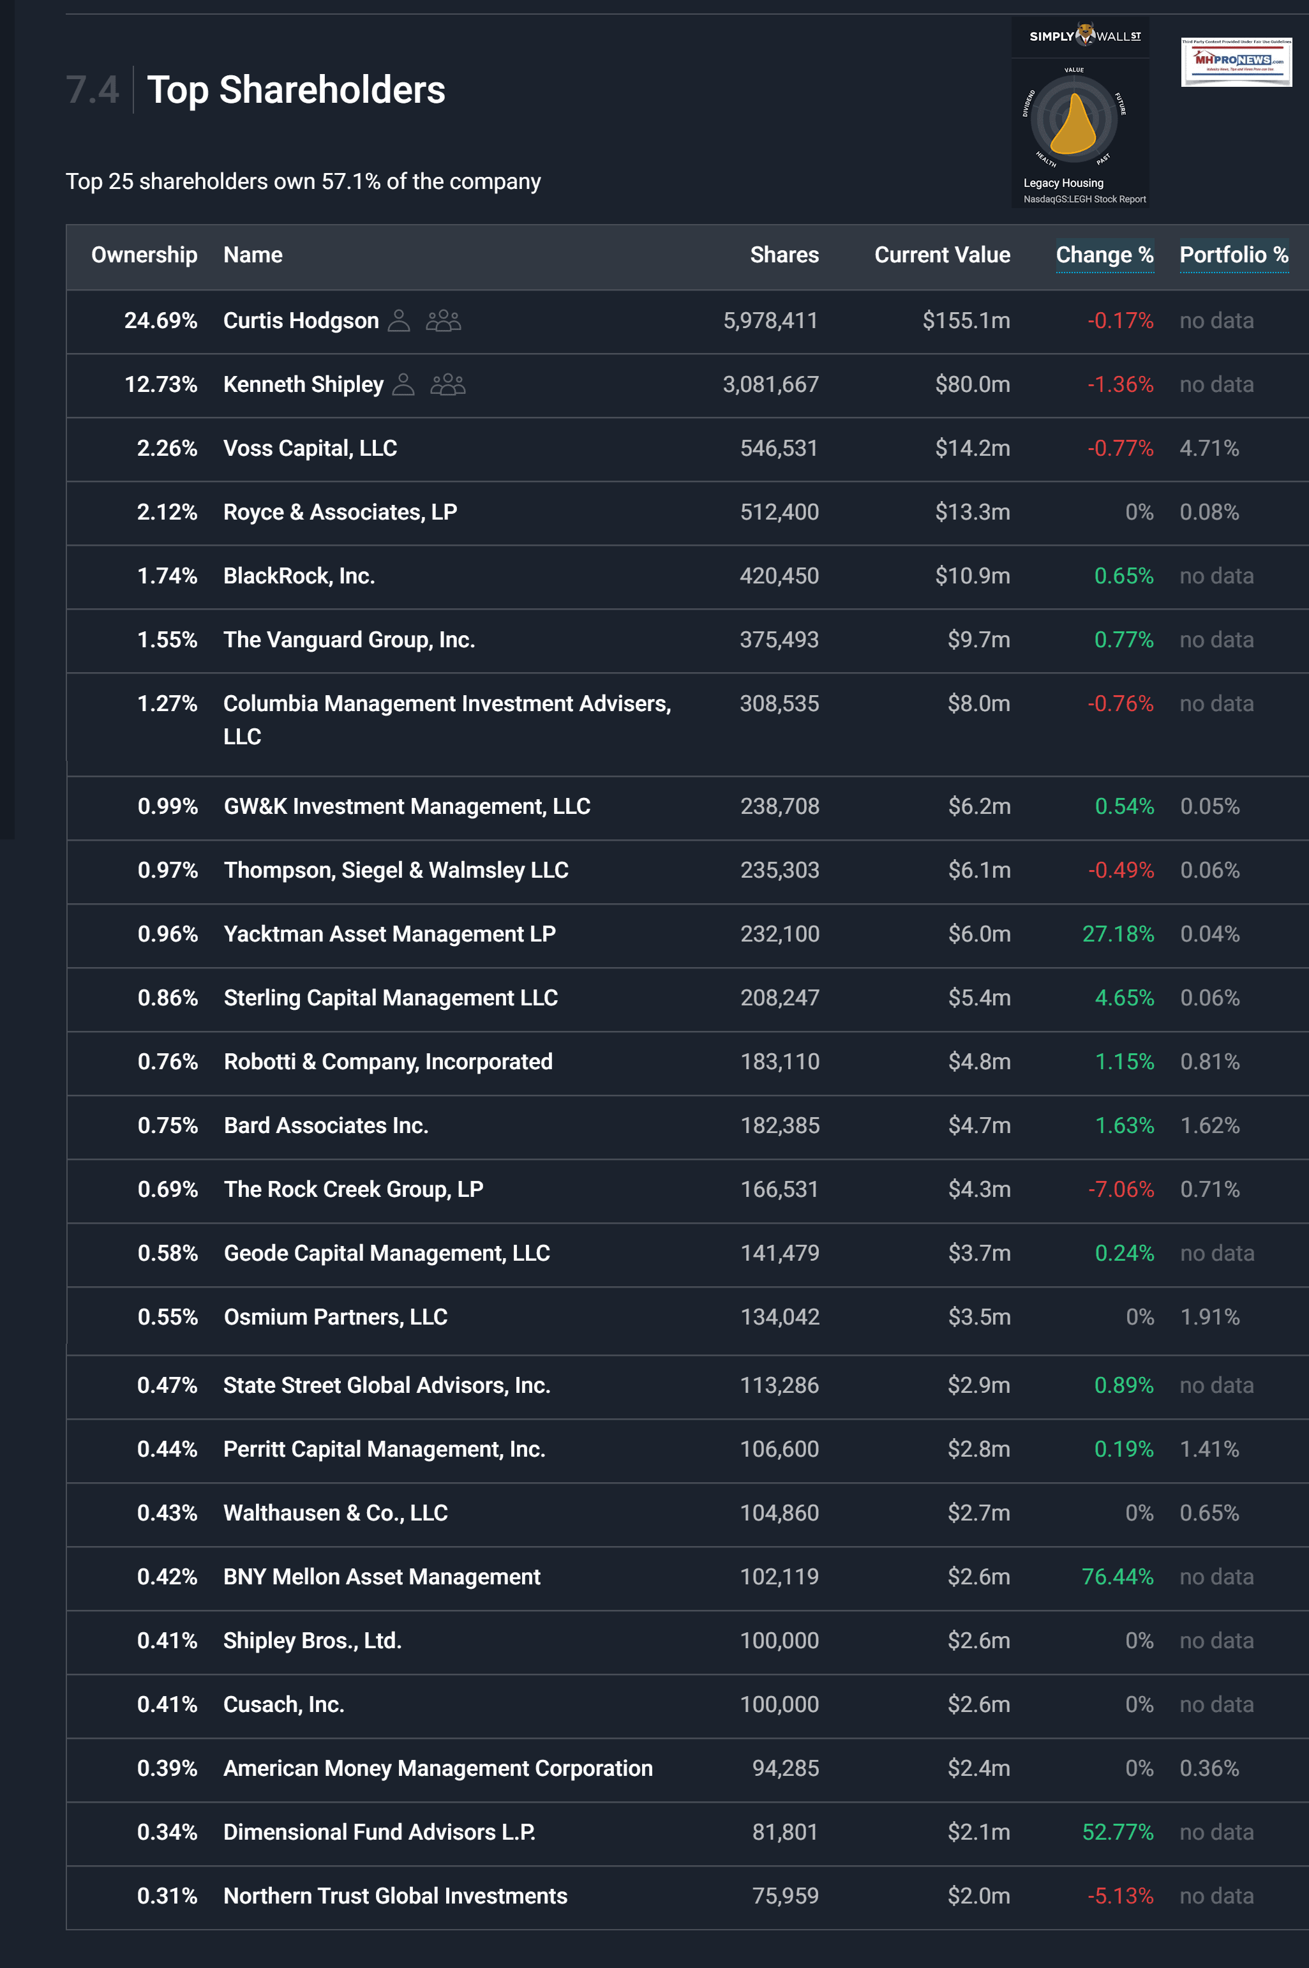The height and width of the screenshot is (1968, 1309).
Task: Select the Kenneth Shipley name
Action: (x=304, y=384)
